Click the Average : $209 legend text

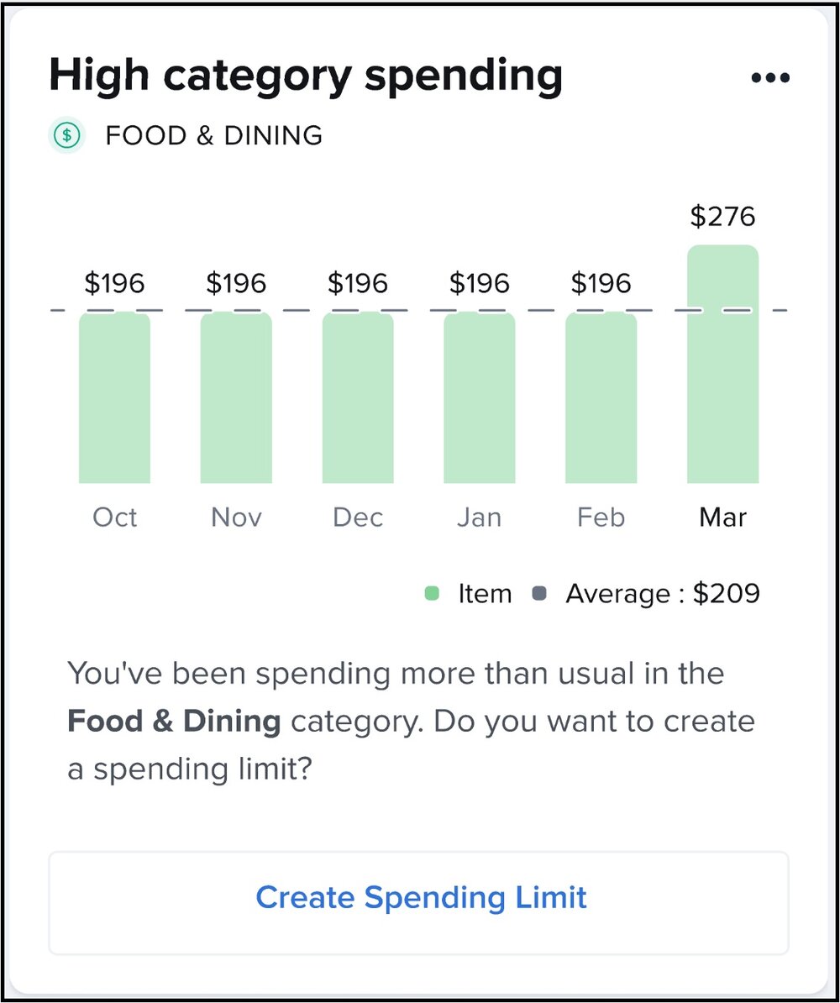[x=663, y=594]
